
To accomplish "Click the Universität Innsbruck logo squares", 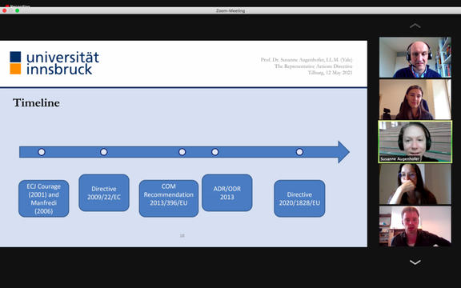I will (x=15, y=63).
